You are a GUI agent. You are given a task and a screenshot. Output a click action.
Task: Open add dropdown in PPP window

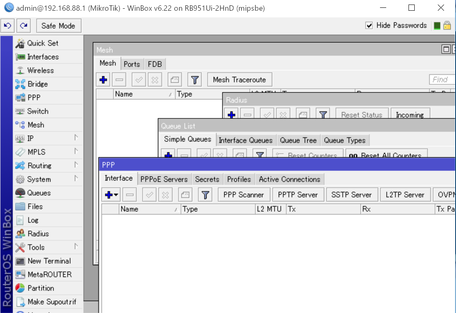(x=112, y=195)
